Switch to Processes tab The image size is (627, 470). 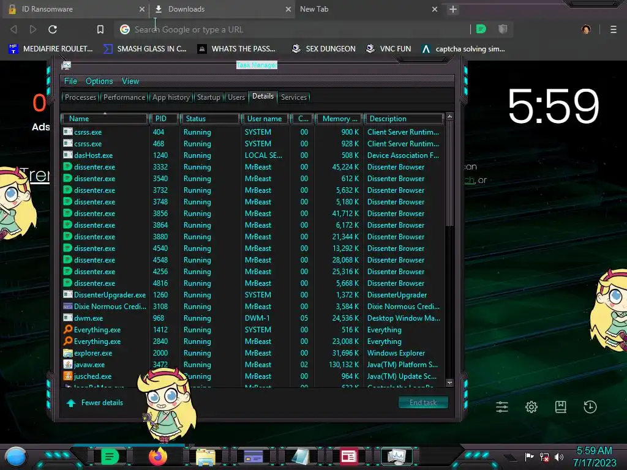(x=80, y=97)
